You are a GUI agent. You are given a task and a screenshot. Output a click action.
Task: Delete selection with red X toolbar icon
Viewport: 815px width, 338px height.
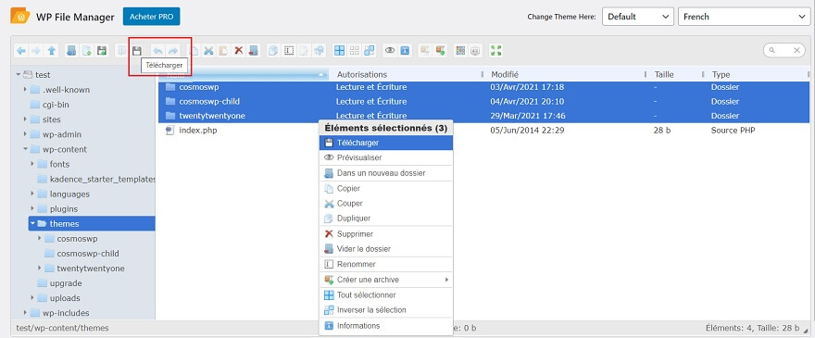[x=239, y=50]
